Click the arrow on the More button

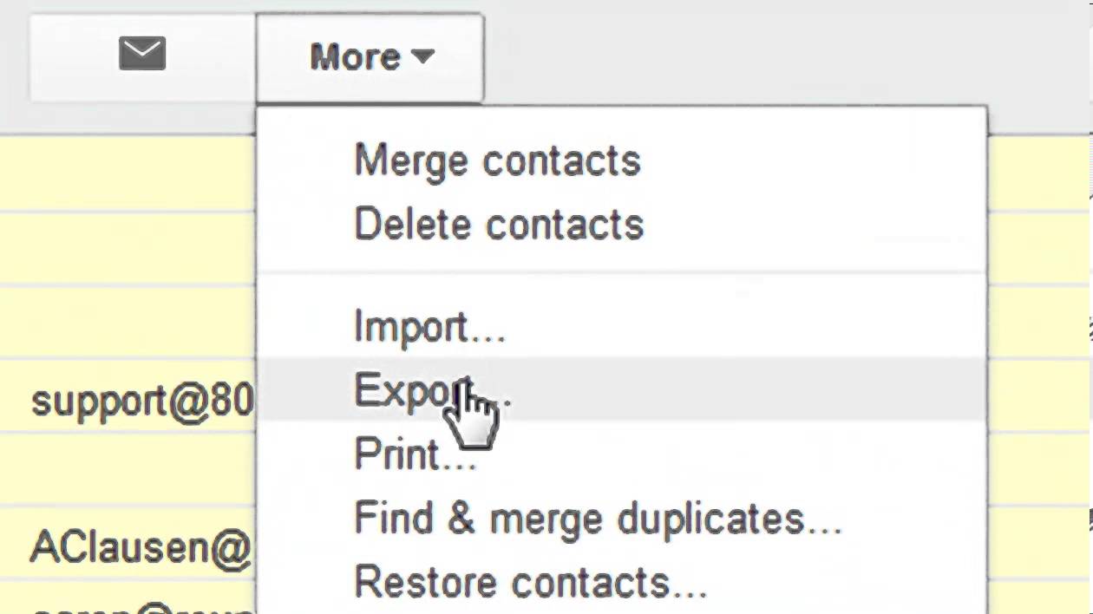[422, 56]
